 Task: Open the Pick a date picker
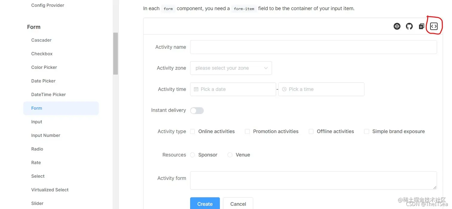[x=233, y=89]
